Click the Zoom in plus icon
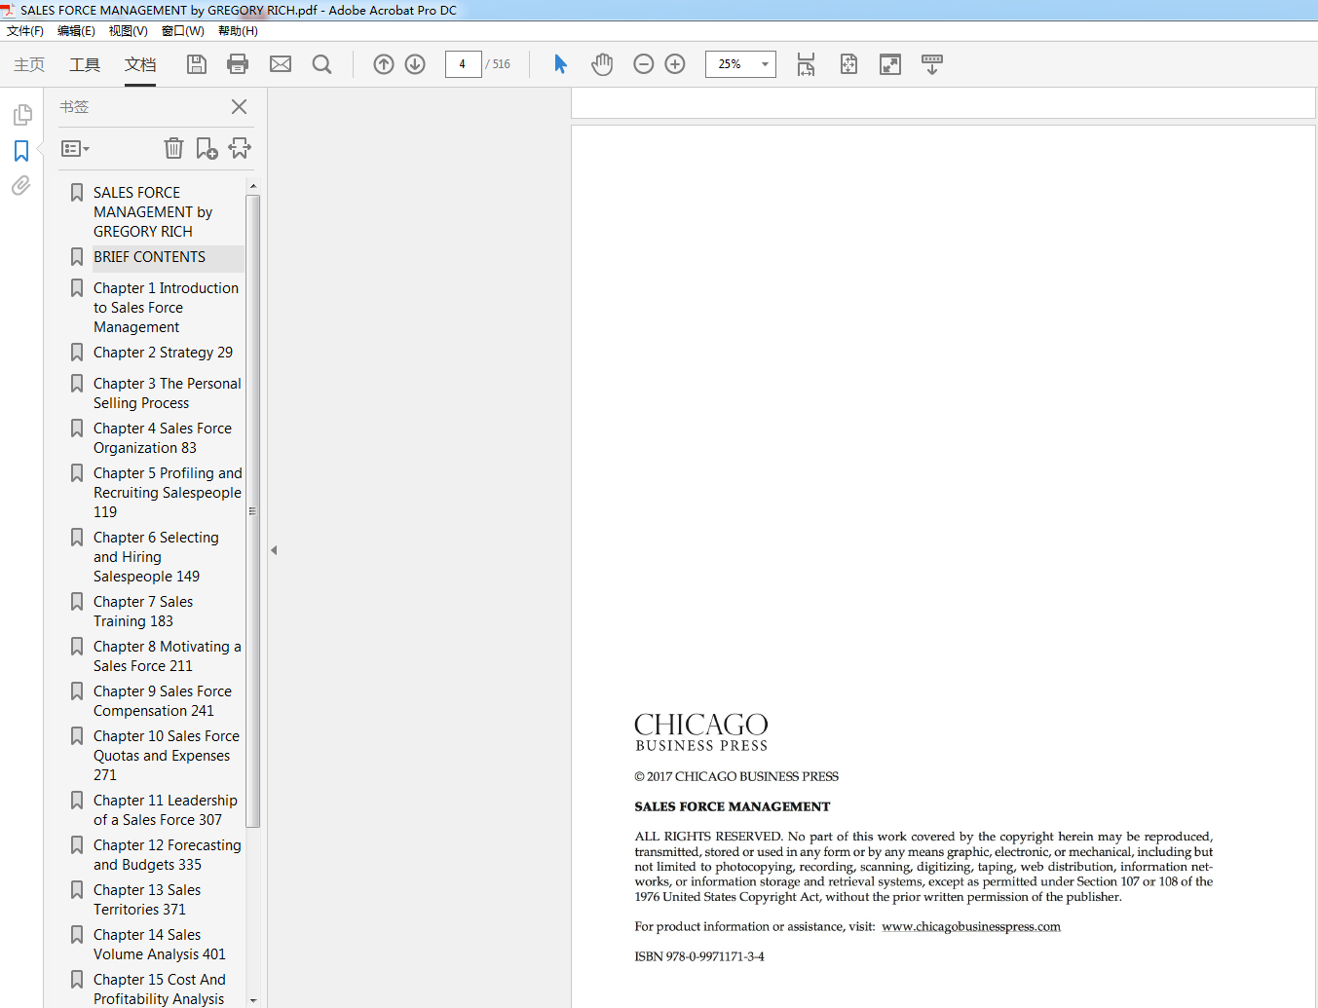This screenshot has width=1318, height=1008. [x=675, y=64]
